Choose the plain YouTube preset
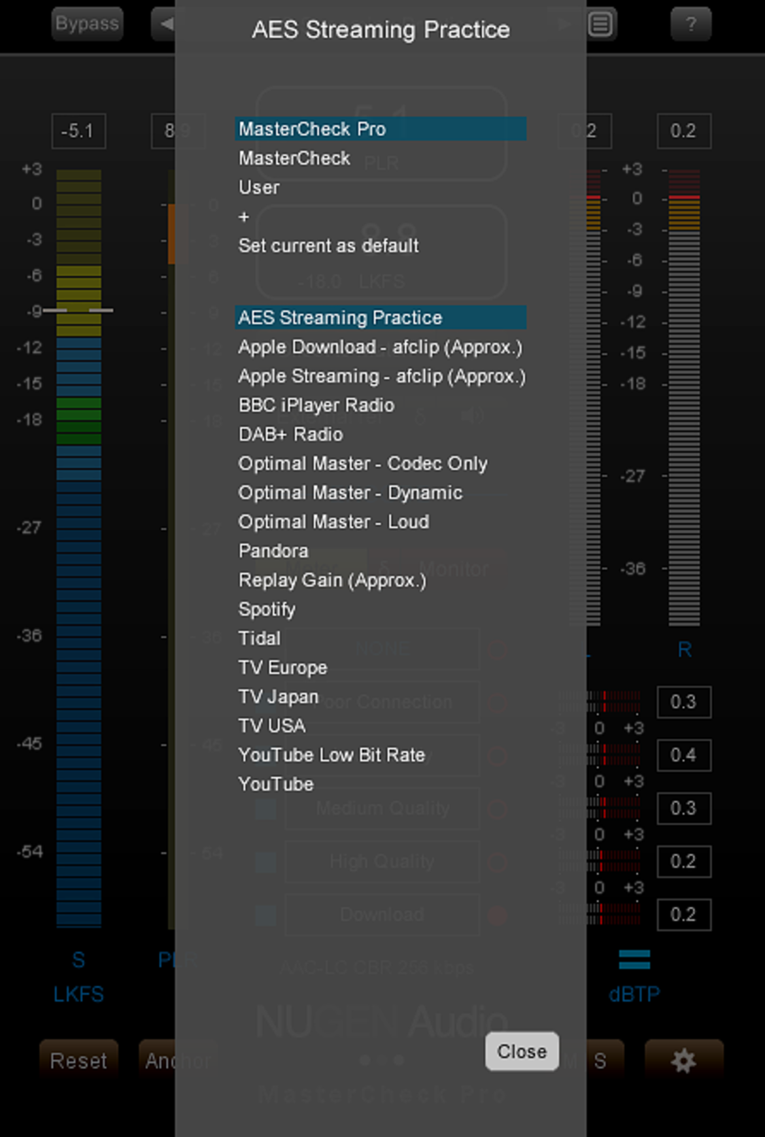This screenshot has height=1137, width=765. click(x=381, y=785)
